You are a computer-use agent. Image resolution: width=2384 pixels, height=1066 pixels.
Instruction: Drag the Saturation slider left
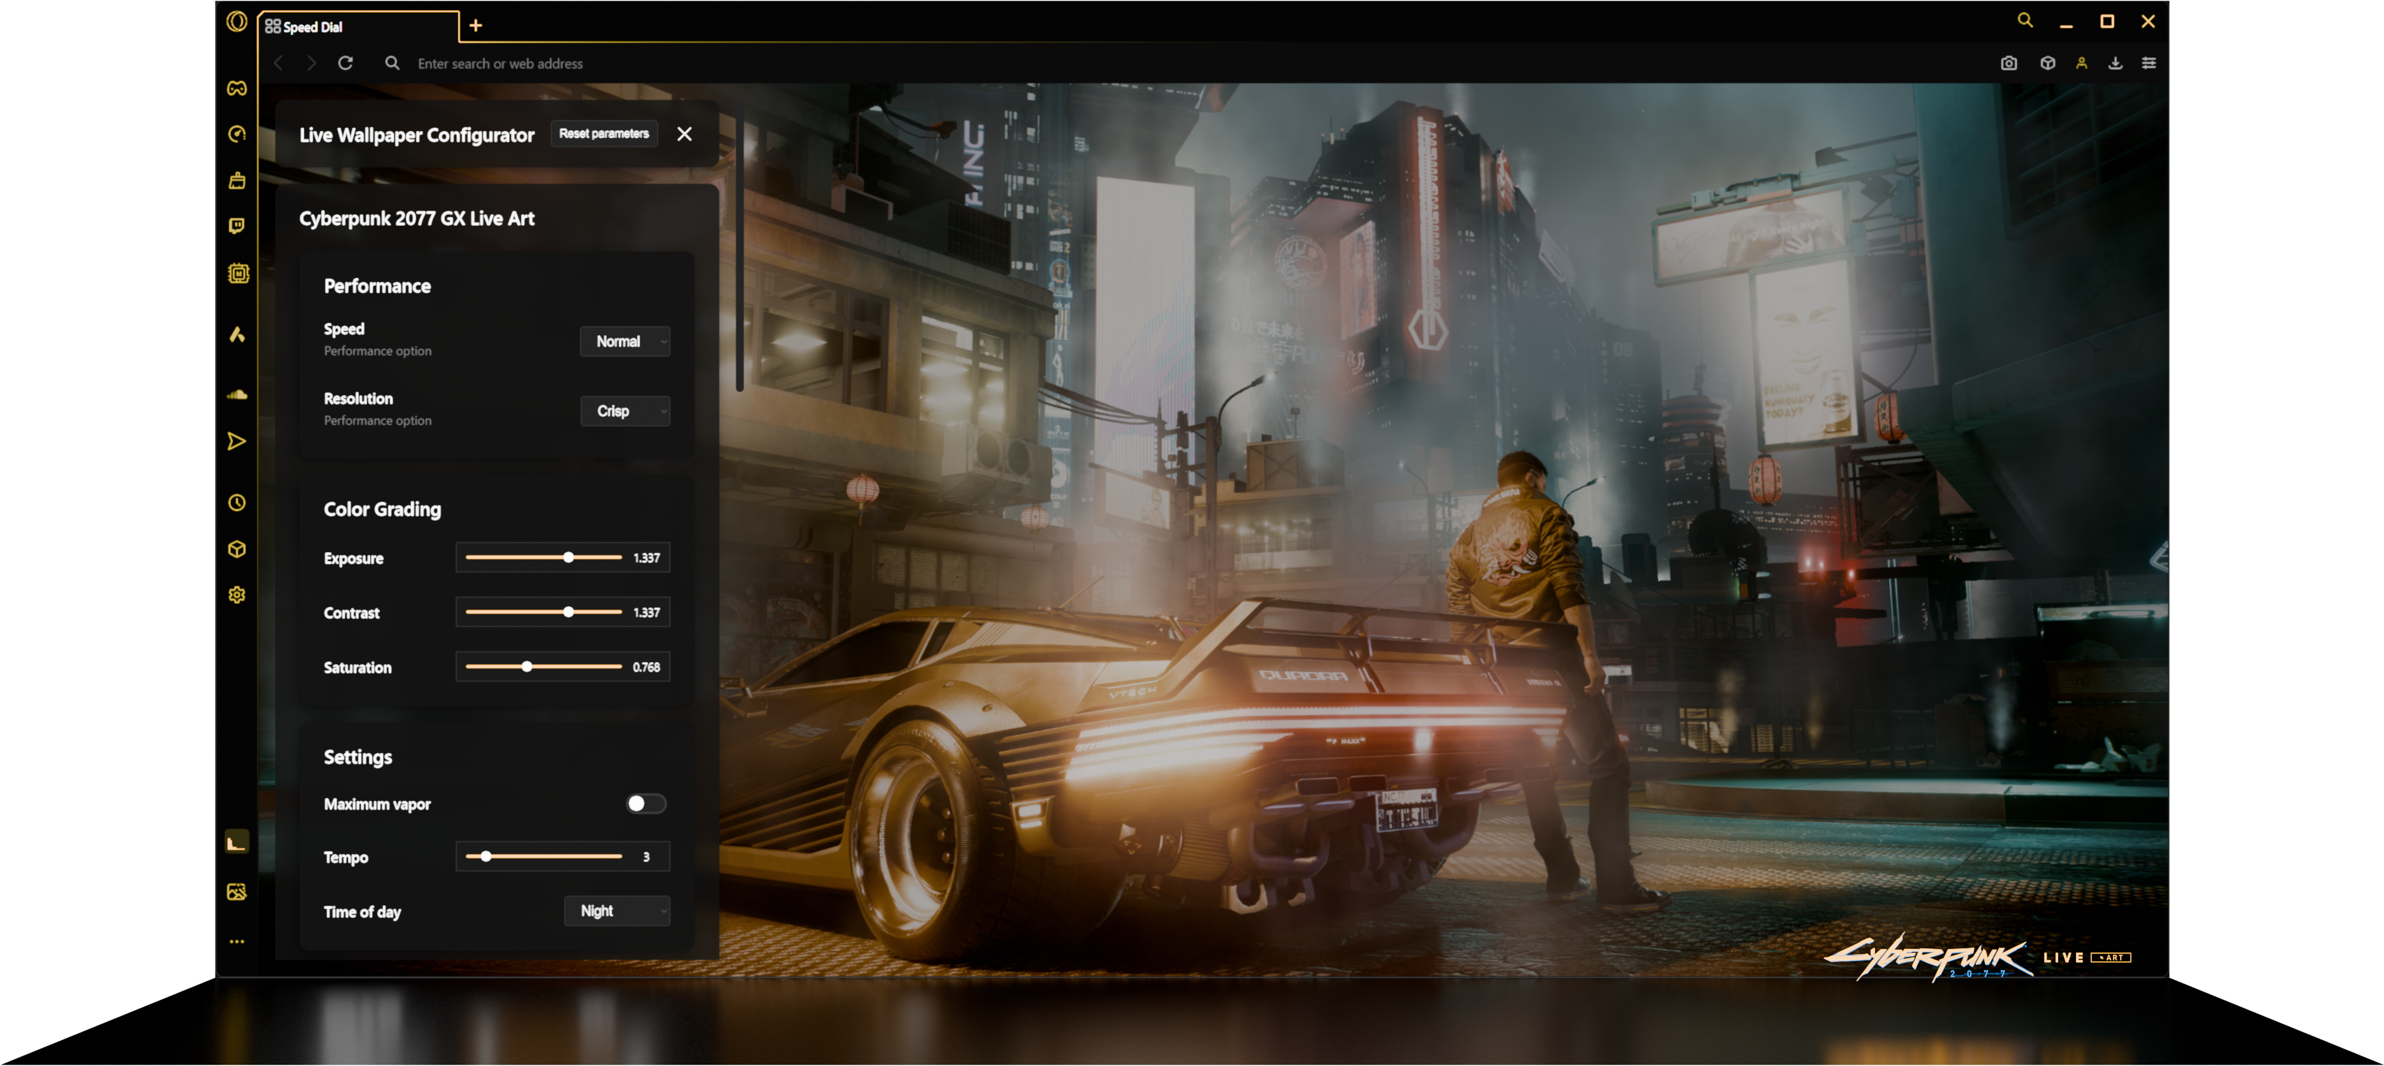[x=526, y=666]
